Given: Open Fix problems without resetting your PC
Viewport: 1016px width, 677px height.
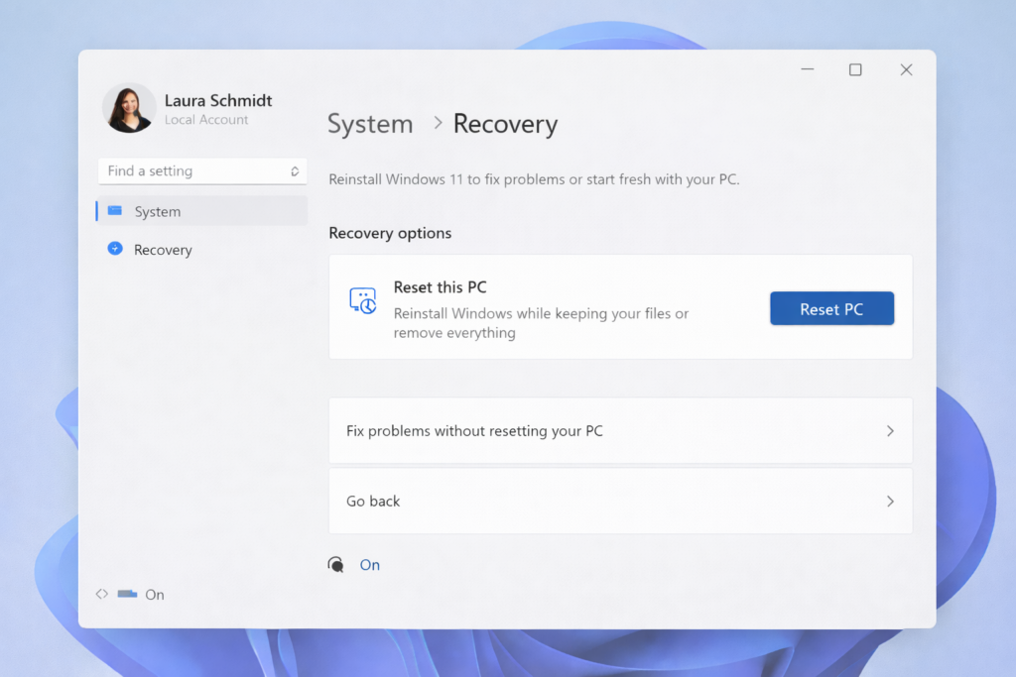Looking at the screenshot, I should click(x=620, y=431).
